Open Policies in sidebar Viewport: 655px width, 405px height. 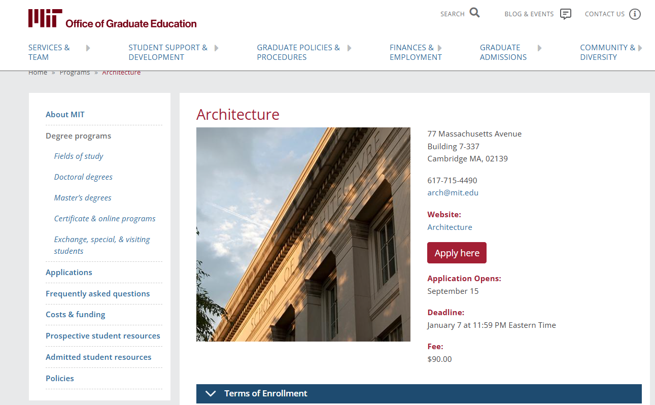click(x=60, y=379)
